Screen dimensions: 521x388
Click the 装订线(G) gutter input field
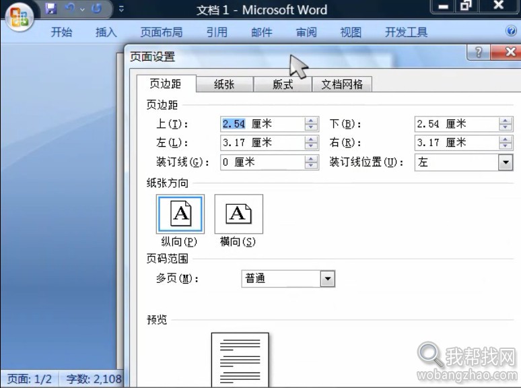pos(262,162)
